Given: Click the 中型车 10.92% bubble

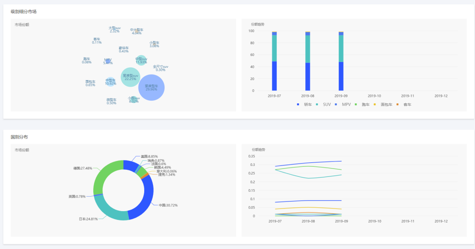Looking at the screenshot, I should coord(110,82).
